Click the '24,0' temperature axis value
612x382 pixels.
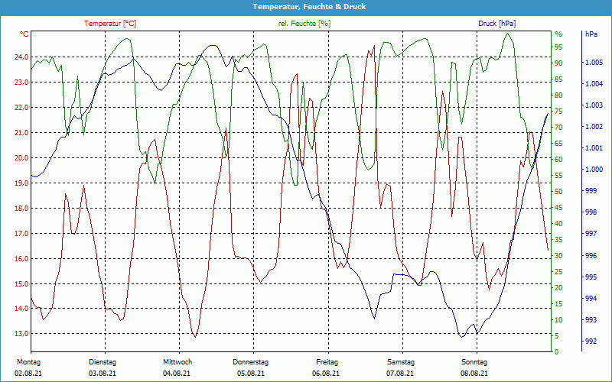[x=21, y=57]
